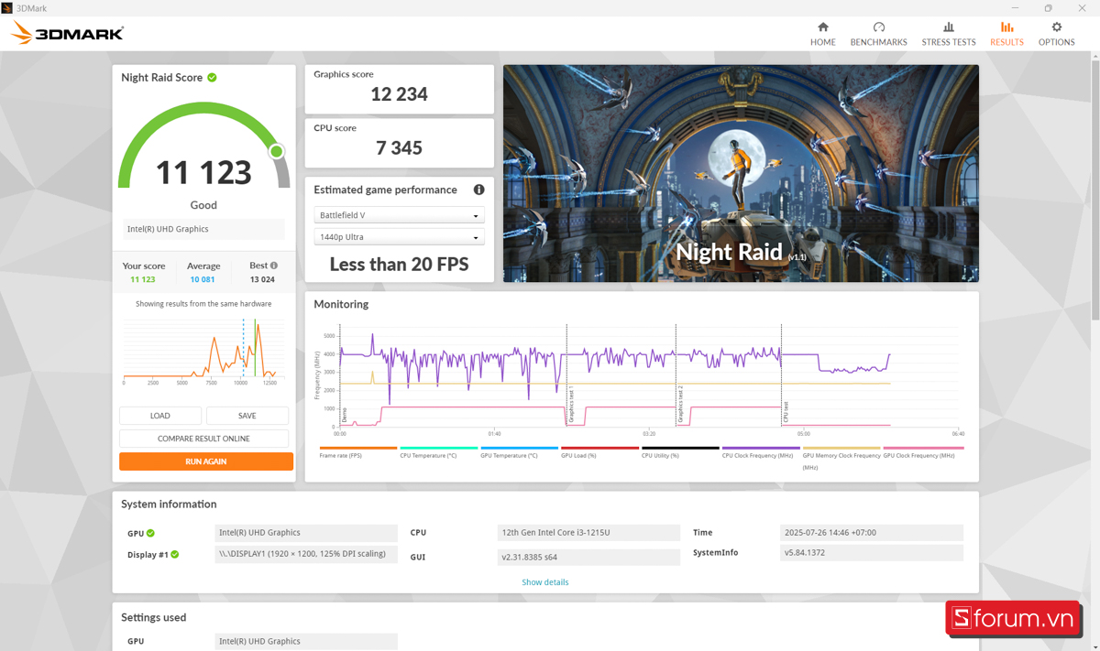Click the Less than 20 FPS result
Screen dimensions: 1100x651
coord(399,265)
